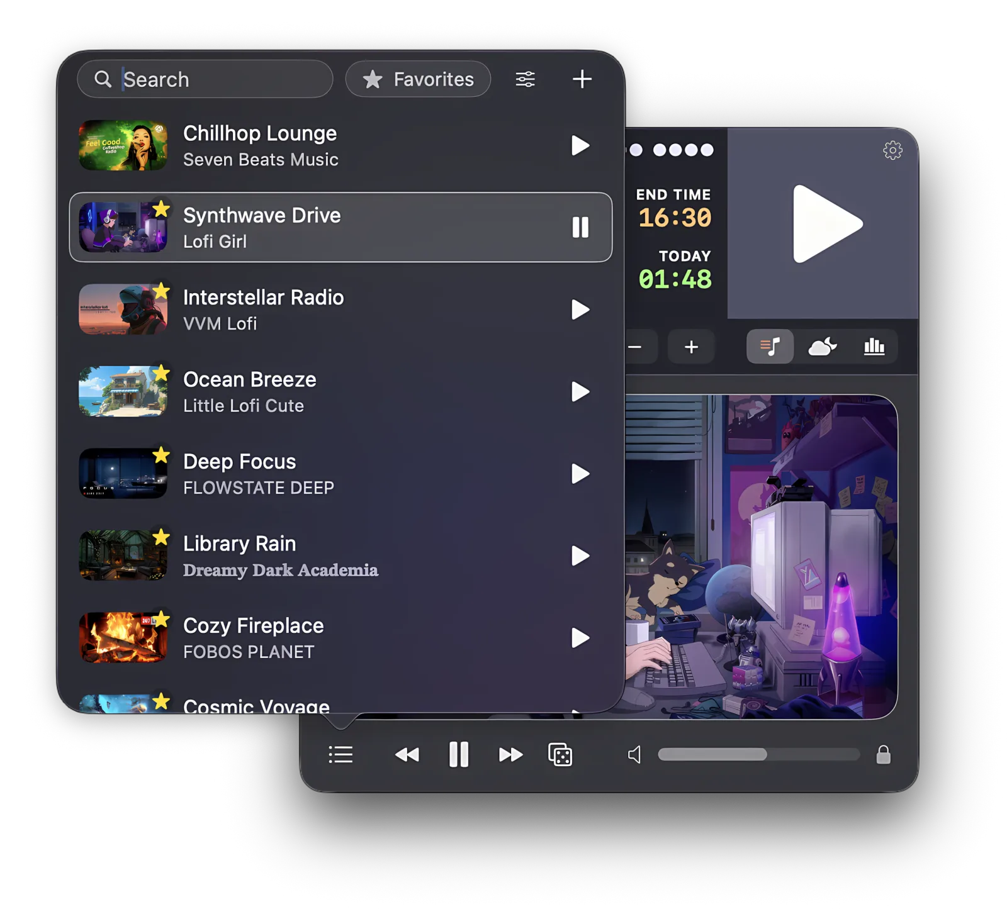Screen dimensions: 1007x909
Task: Play the Chillhop Lounge station
Action: pyautogui.click(x=580, y=145)
